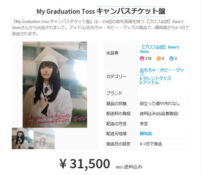Click the product description paragraph
The height and width of the screenshot is (175, 202).
(101, 28)
